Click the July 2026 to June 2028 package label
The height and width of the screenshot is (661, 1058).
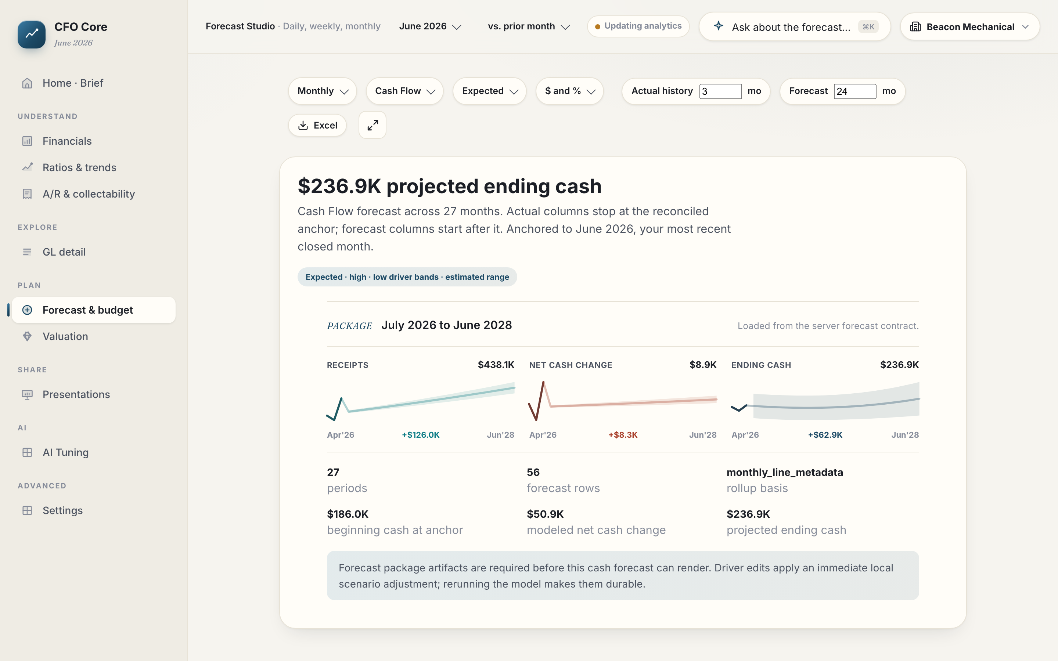pyautogui.click(x=446, y=325)
